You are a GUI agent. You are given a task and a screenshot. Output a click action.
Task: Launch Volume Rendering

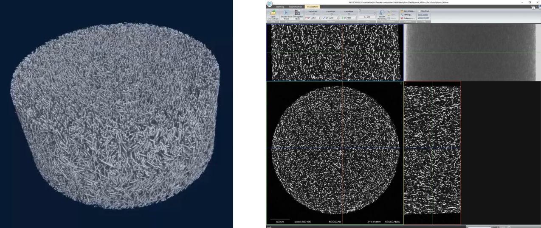pos(381,14)
